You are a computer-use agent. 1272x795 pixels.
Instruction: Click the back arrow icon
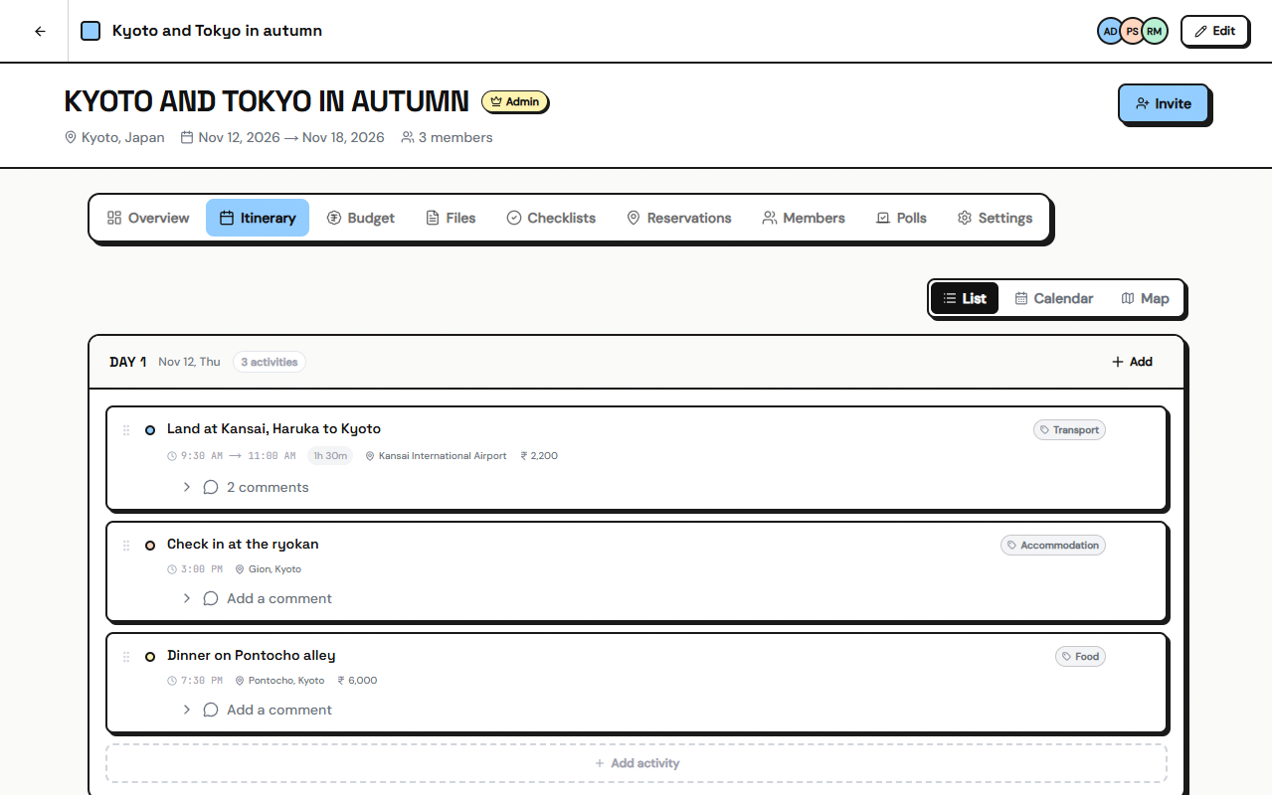point(40,31)
